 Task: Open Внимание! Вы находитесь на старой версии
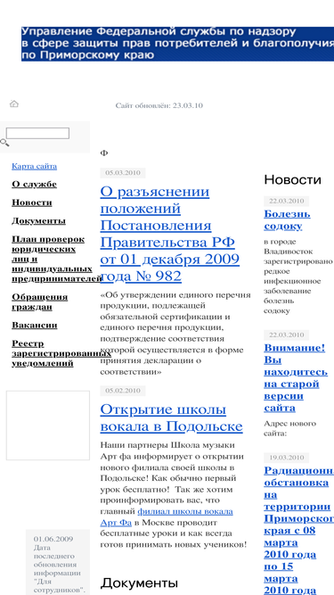click(296, 378)
